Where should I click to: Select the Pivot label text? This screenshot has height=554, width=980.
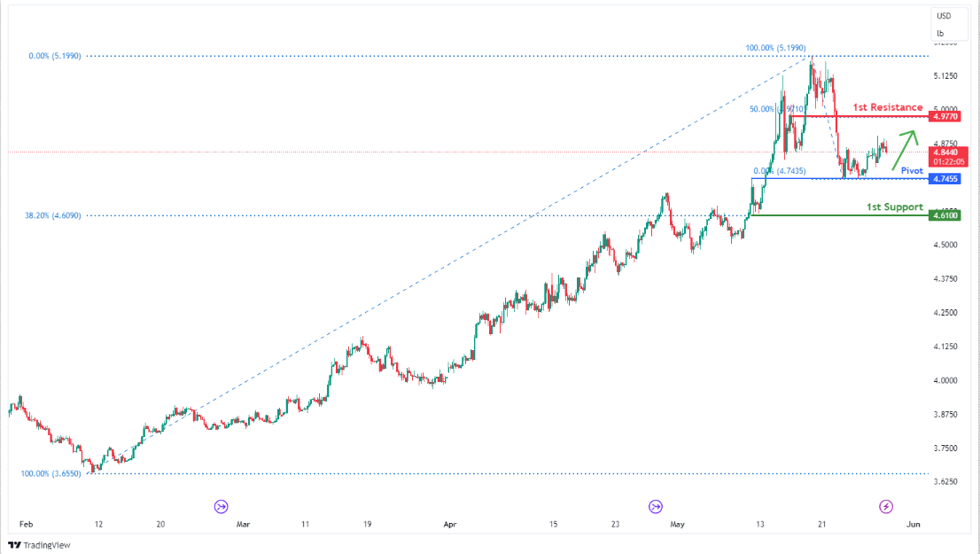click(911, 170)
